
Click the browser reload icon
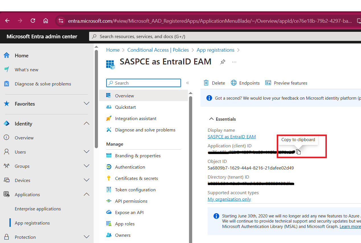pos(33,21)
